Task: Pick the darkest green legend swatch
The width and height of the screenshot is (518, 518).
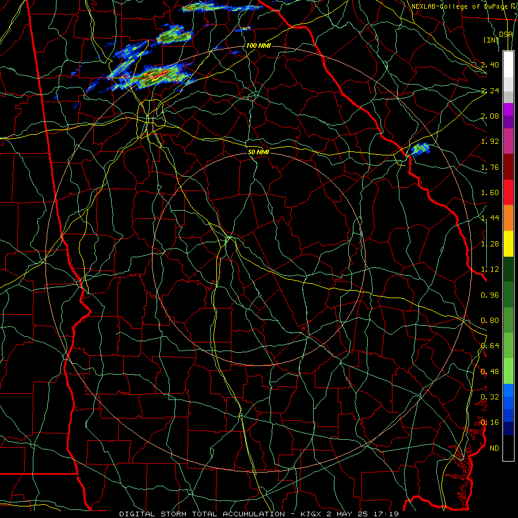Action: 508,269
